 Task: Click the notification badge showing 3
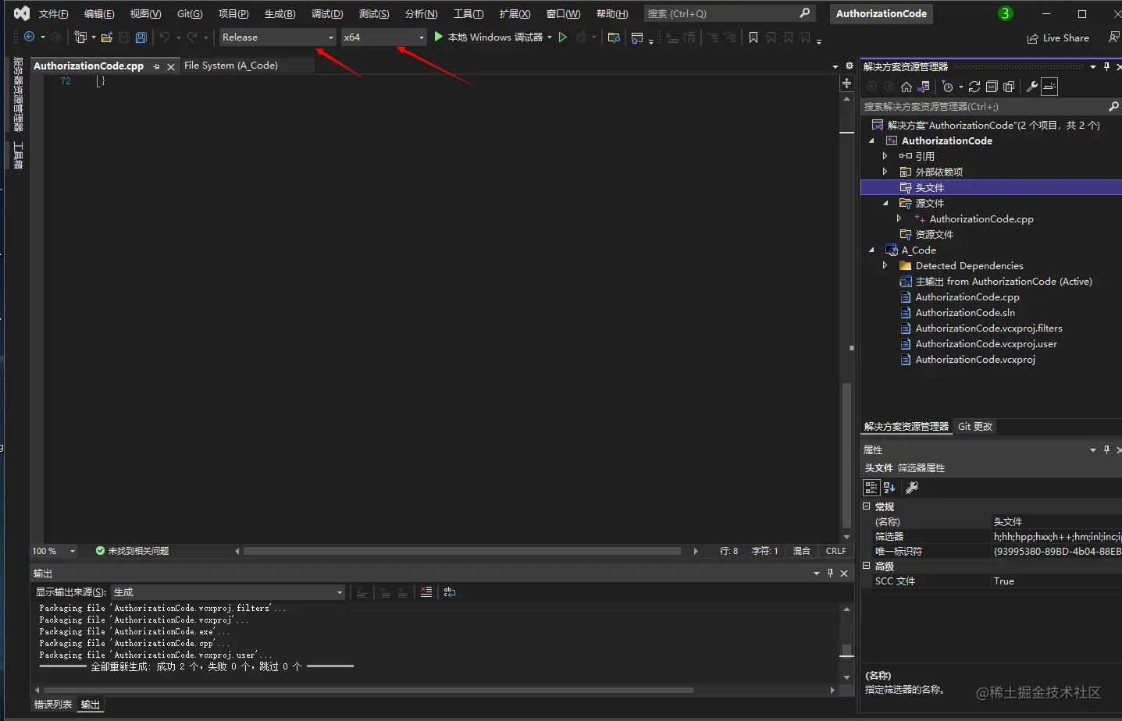1006,13
